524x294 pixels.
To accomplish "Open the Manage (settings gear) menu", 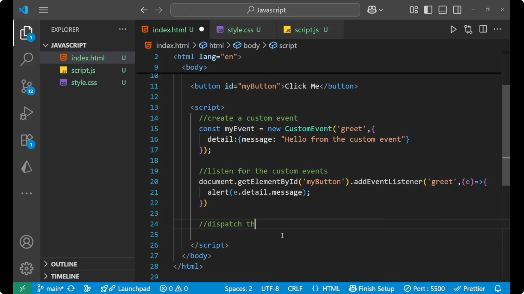I will pyautogui.click(x=26, y=268).
